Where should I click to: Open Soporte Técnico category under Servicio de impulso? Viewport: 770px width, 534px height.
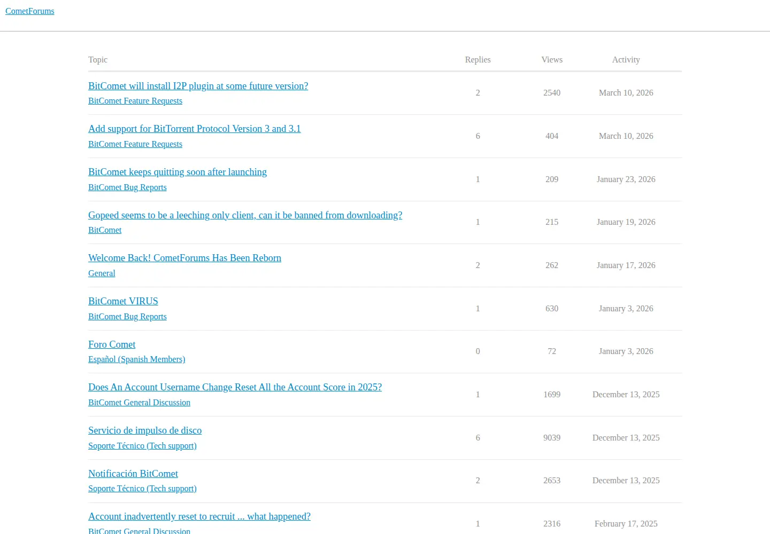tap(142, 446)
